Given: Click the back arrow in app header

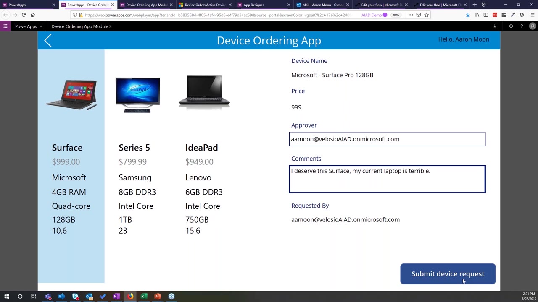Looking at the screenshot, I should tap(48, 41).
